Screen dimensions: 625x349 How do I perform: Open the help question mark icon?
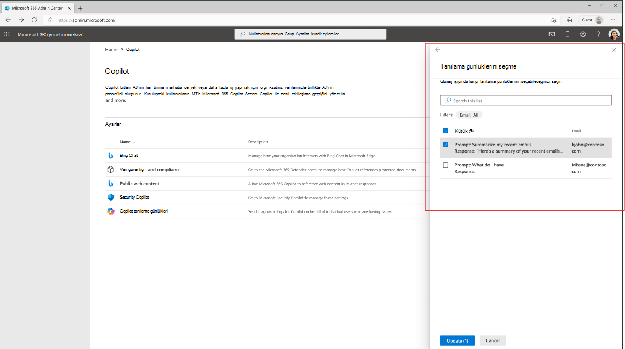tap(598, 34)
